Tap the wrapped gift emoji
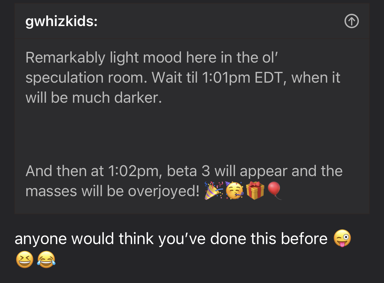The image size is (384, 283). point(255,190)
